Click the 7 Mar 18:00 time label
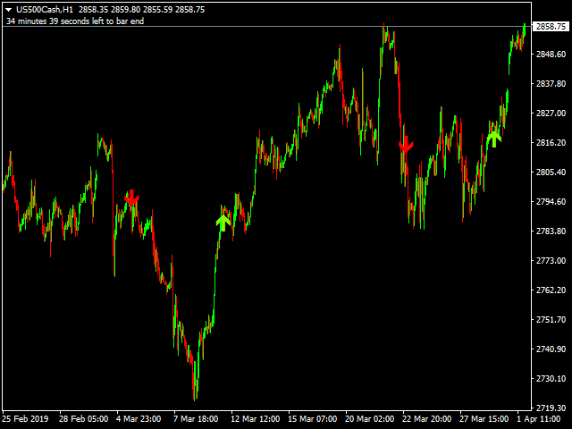 click(x=196, y=419)
